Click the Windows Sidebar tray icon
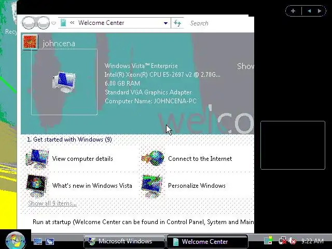This screenshot has width=332, height=249. tap(268, 241)
